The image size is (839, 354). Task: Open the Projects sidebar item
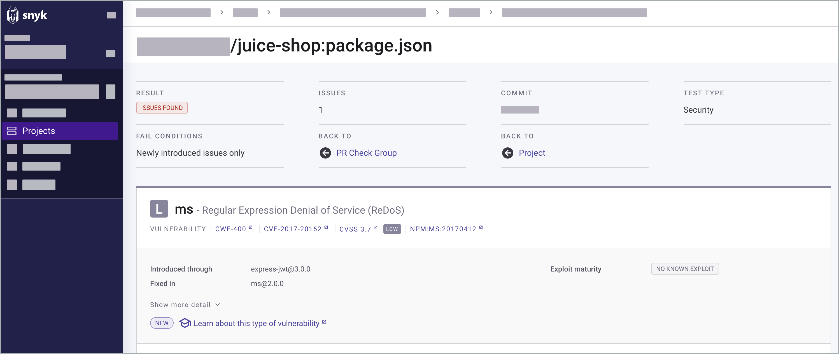pos(60,131)
